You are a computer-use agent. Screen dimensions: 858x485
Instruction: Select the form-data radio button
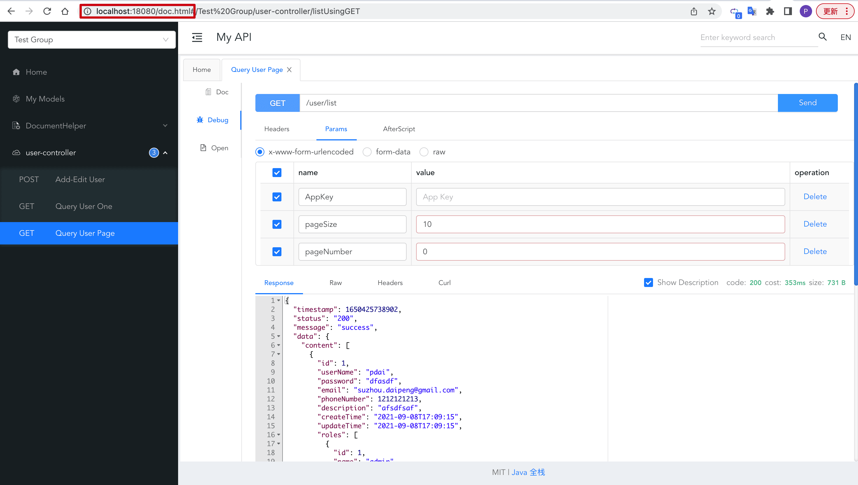click(367, 152)
